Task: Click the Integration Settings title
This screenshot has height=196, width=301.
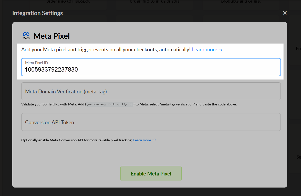Action: [x=37, y=13]
